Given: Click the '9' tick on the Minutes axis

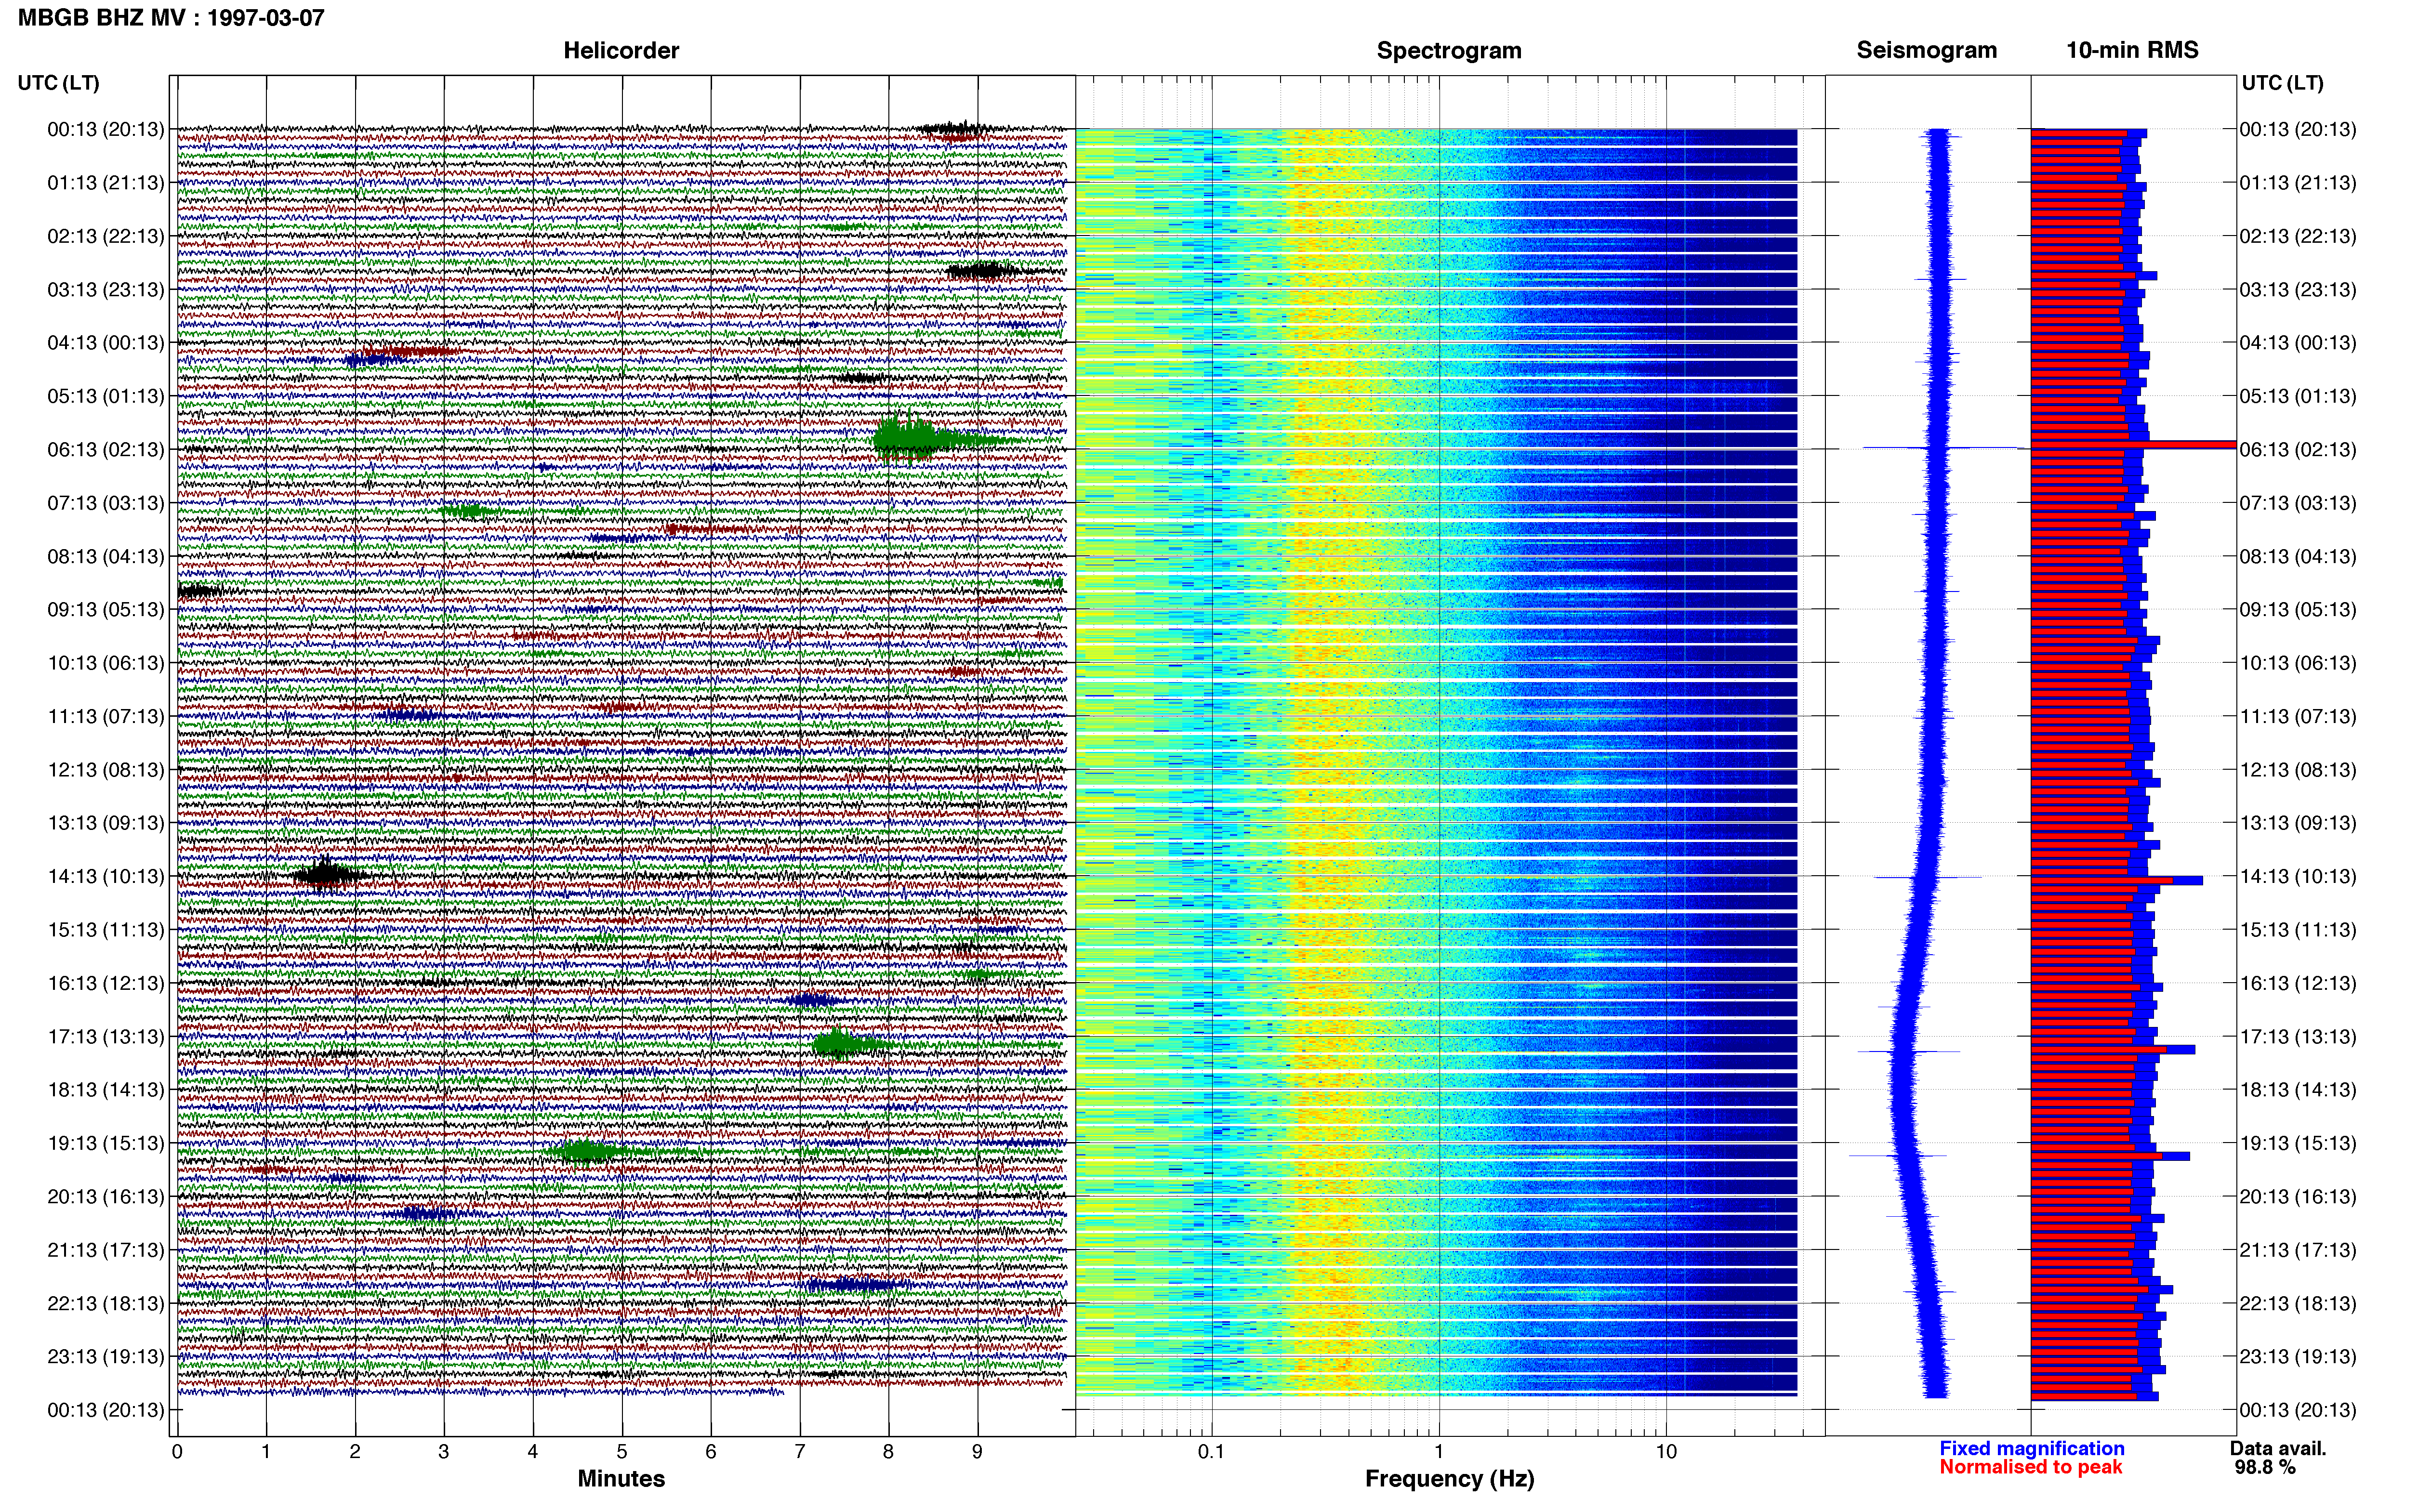Looking at the screenshot, I should coord(977,1452).
